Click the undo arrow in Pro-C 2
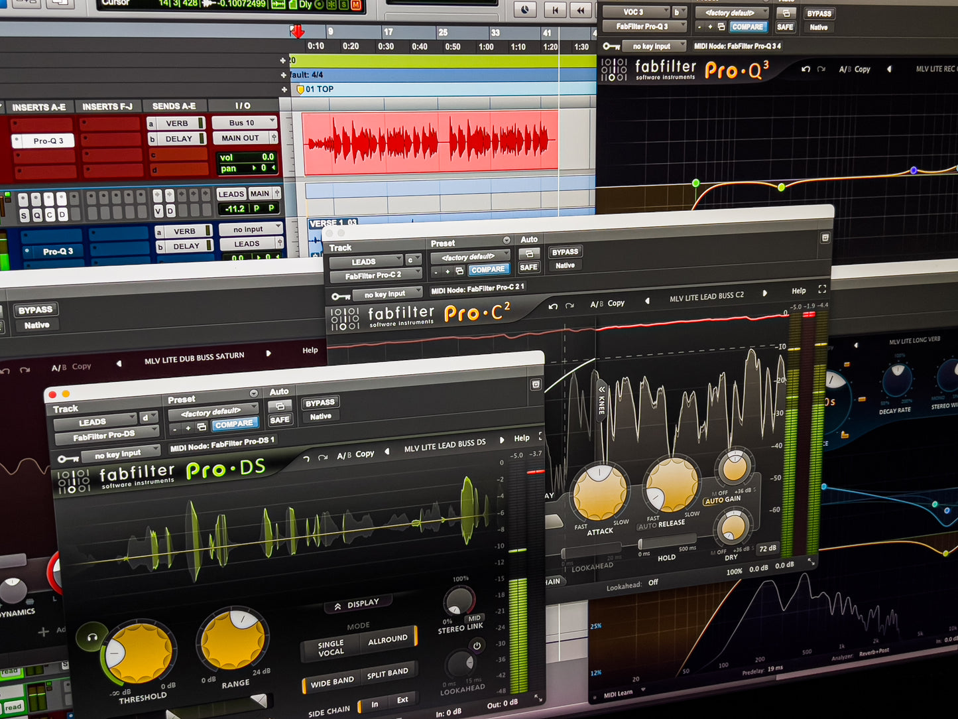Image resolution: width=958 pixels, height=719 pixels. [x=553, y=306]
